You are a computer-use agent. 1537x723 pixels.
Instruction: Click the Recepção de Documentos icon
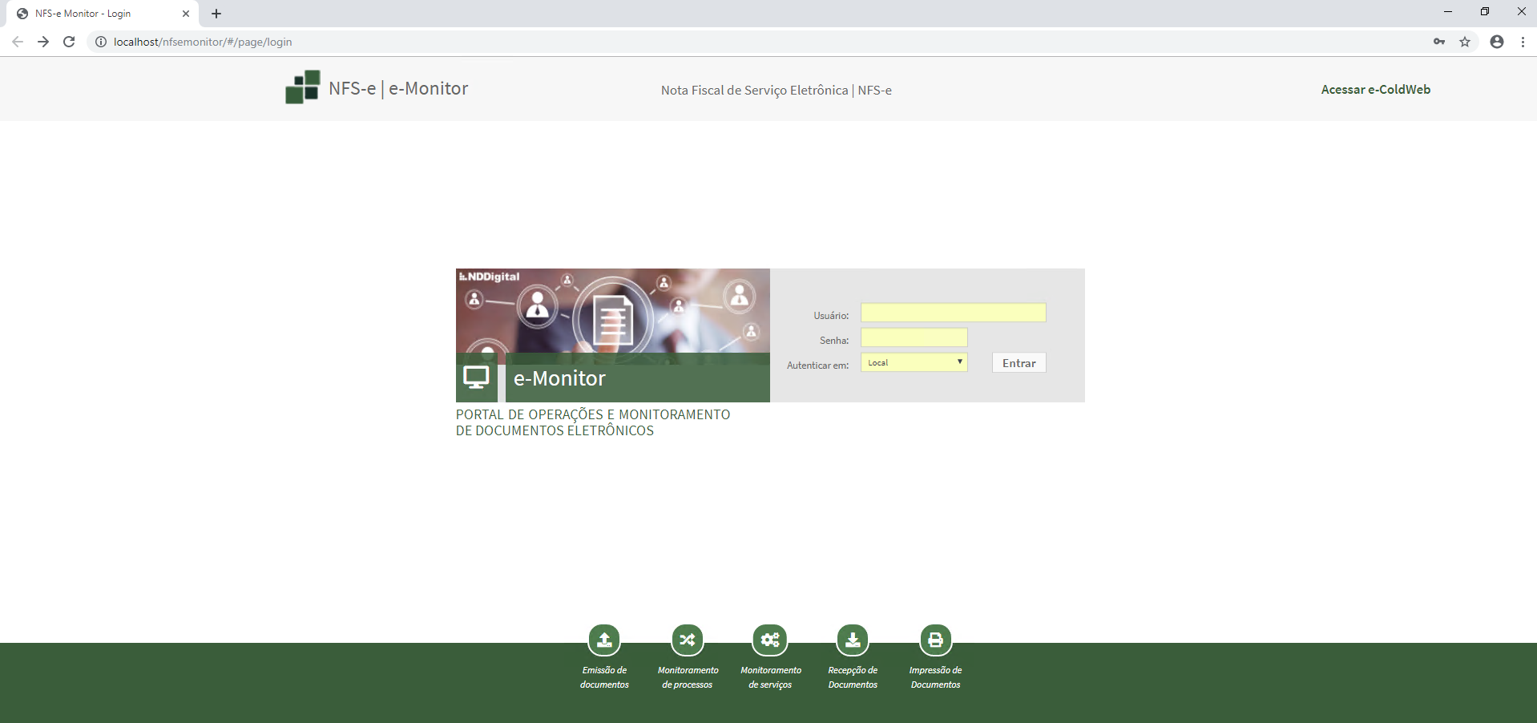click(853, 639)
